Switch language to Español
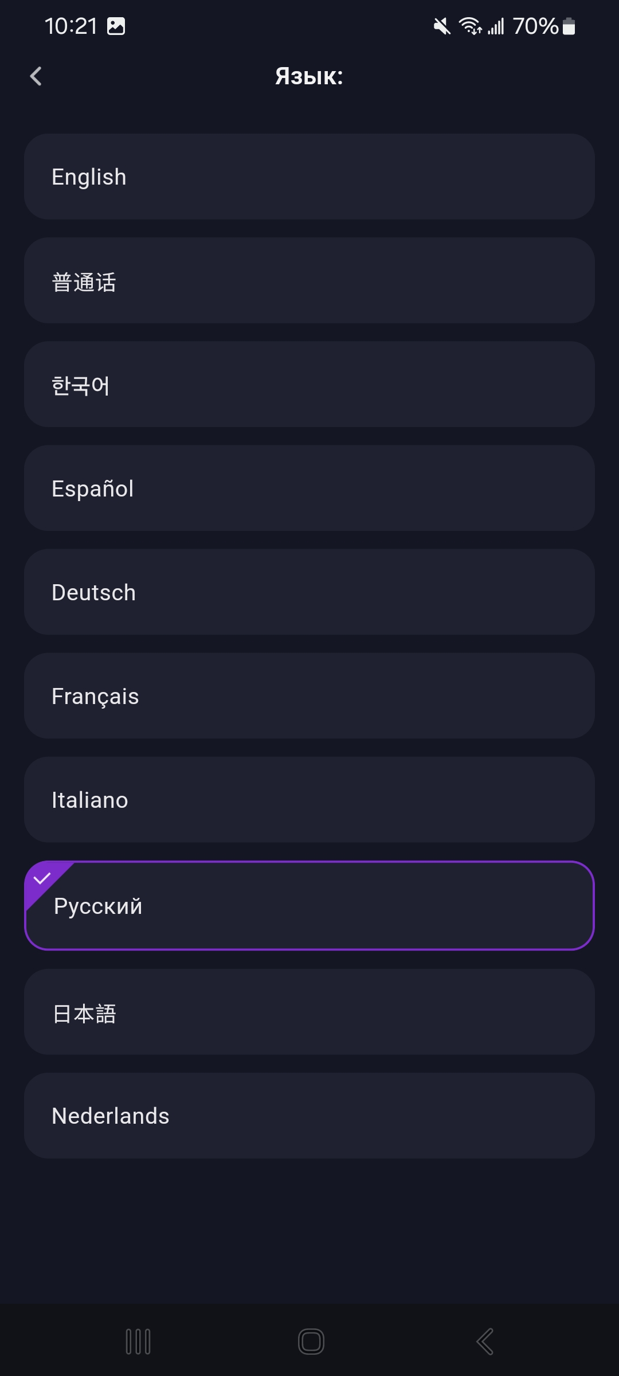Image resolution: width=619 pixels, height=1376 pixels. (x=309, y=488)
